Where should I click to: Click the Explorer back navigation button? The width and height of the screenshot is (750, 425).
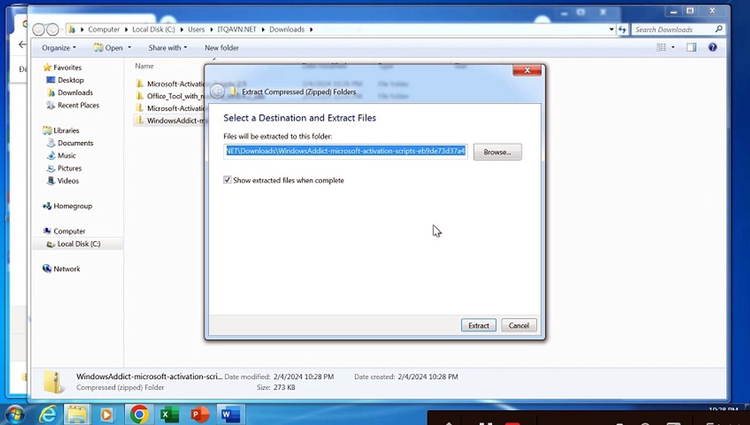(40, 30)
